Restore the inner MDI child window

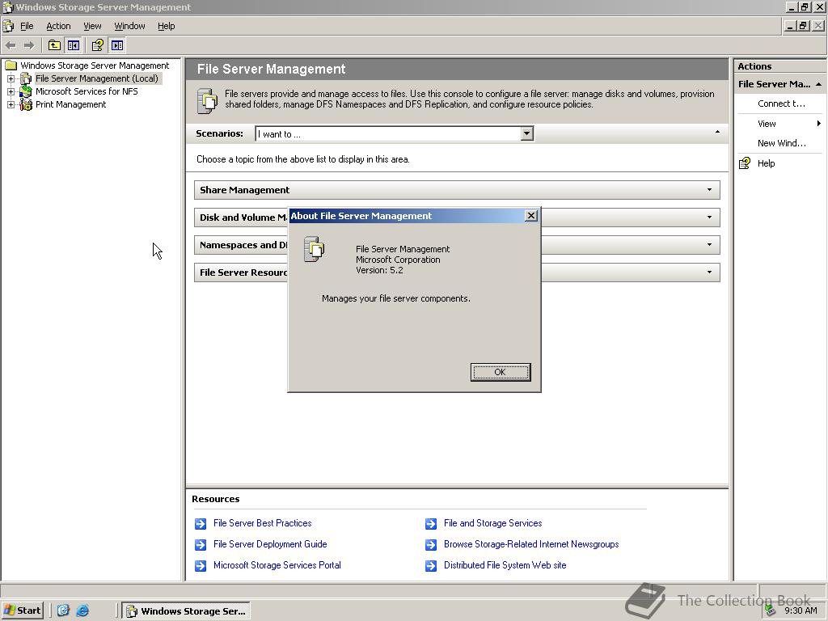click(804, 25)
